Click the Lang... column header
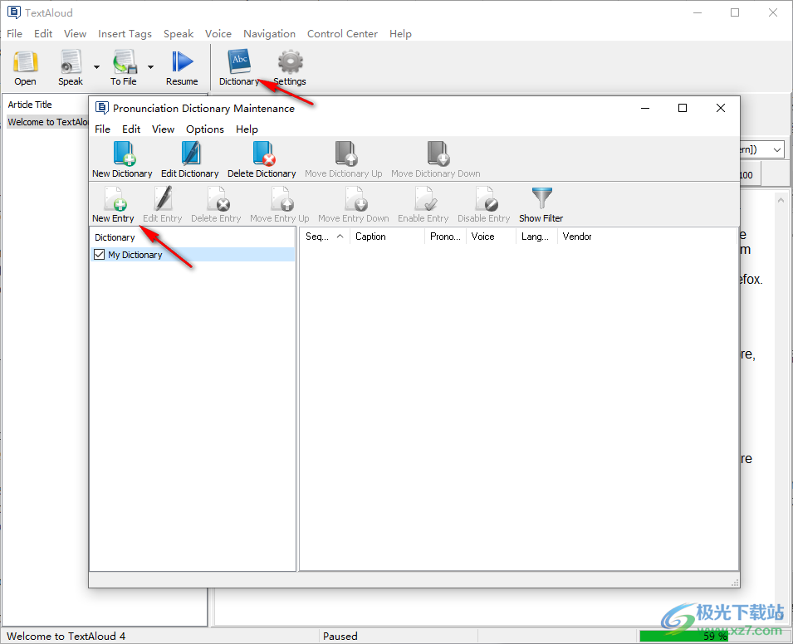The width and height of the screenshot is (793, 644). (536, 237)
